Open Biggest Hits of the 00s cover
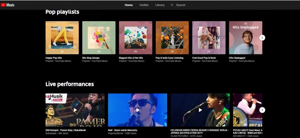 click(x=136, y=38)
